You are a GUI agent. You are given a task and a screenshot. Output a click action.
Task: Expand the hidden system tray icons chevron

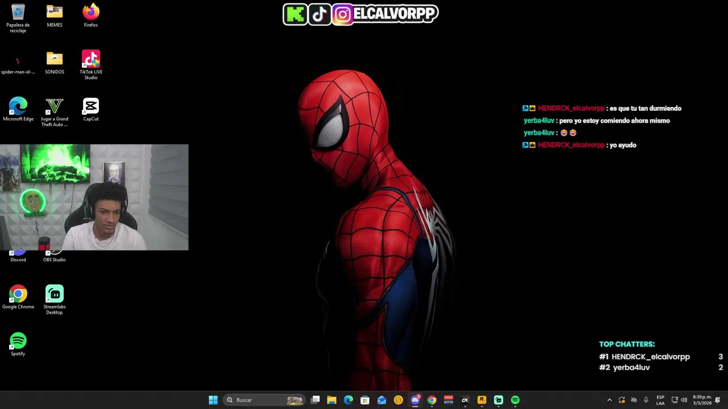tap(610, 400)
